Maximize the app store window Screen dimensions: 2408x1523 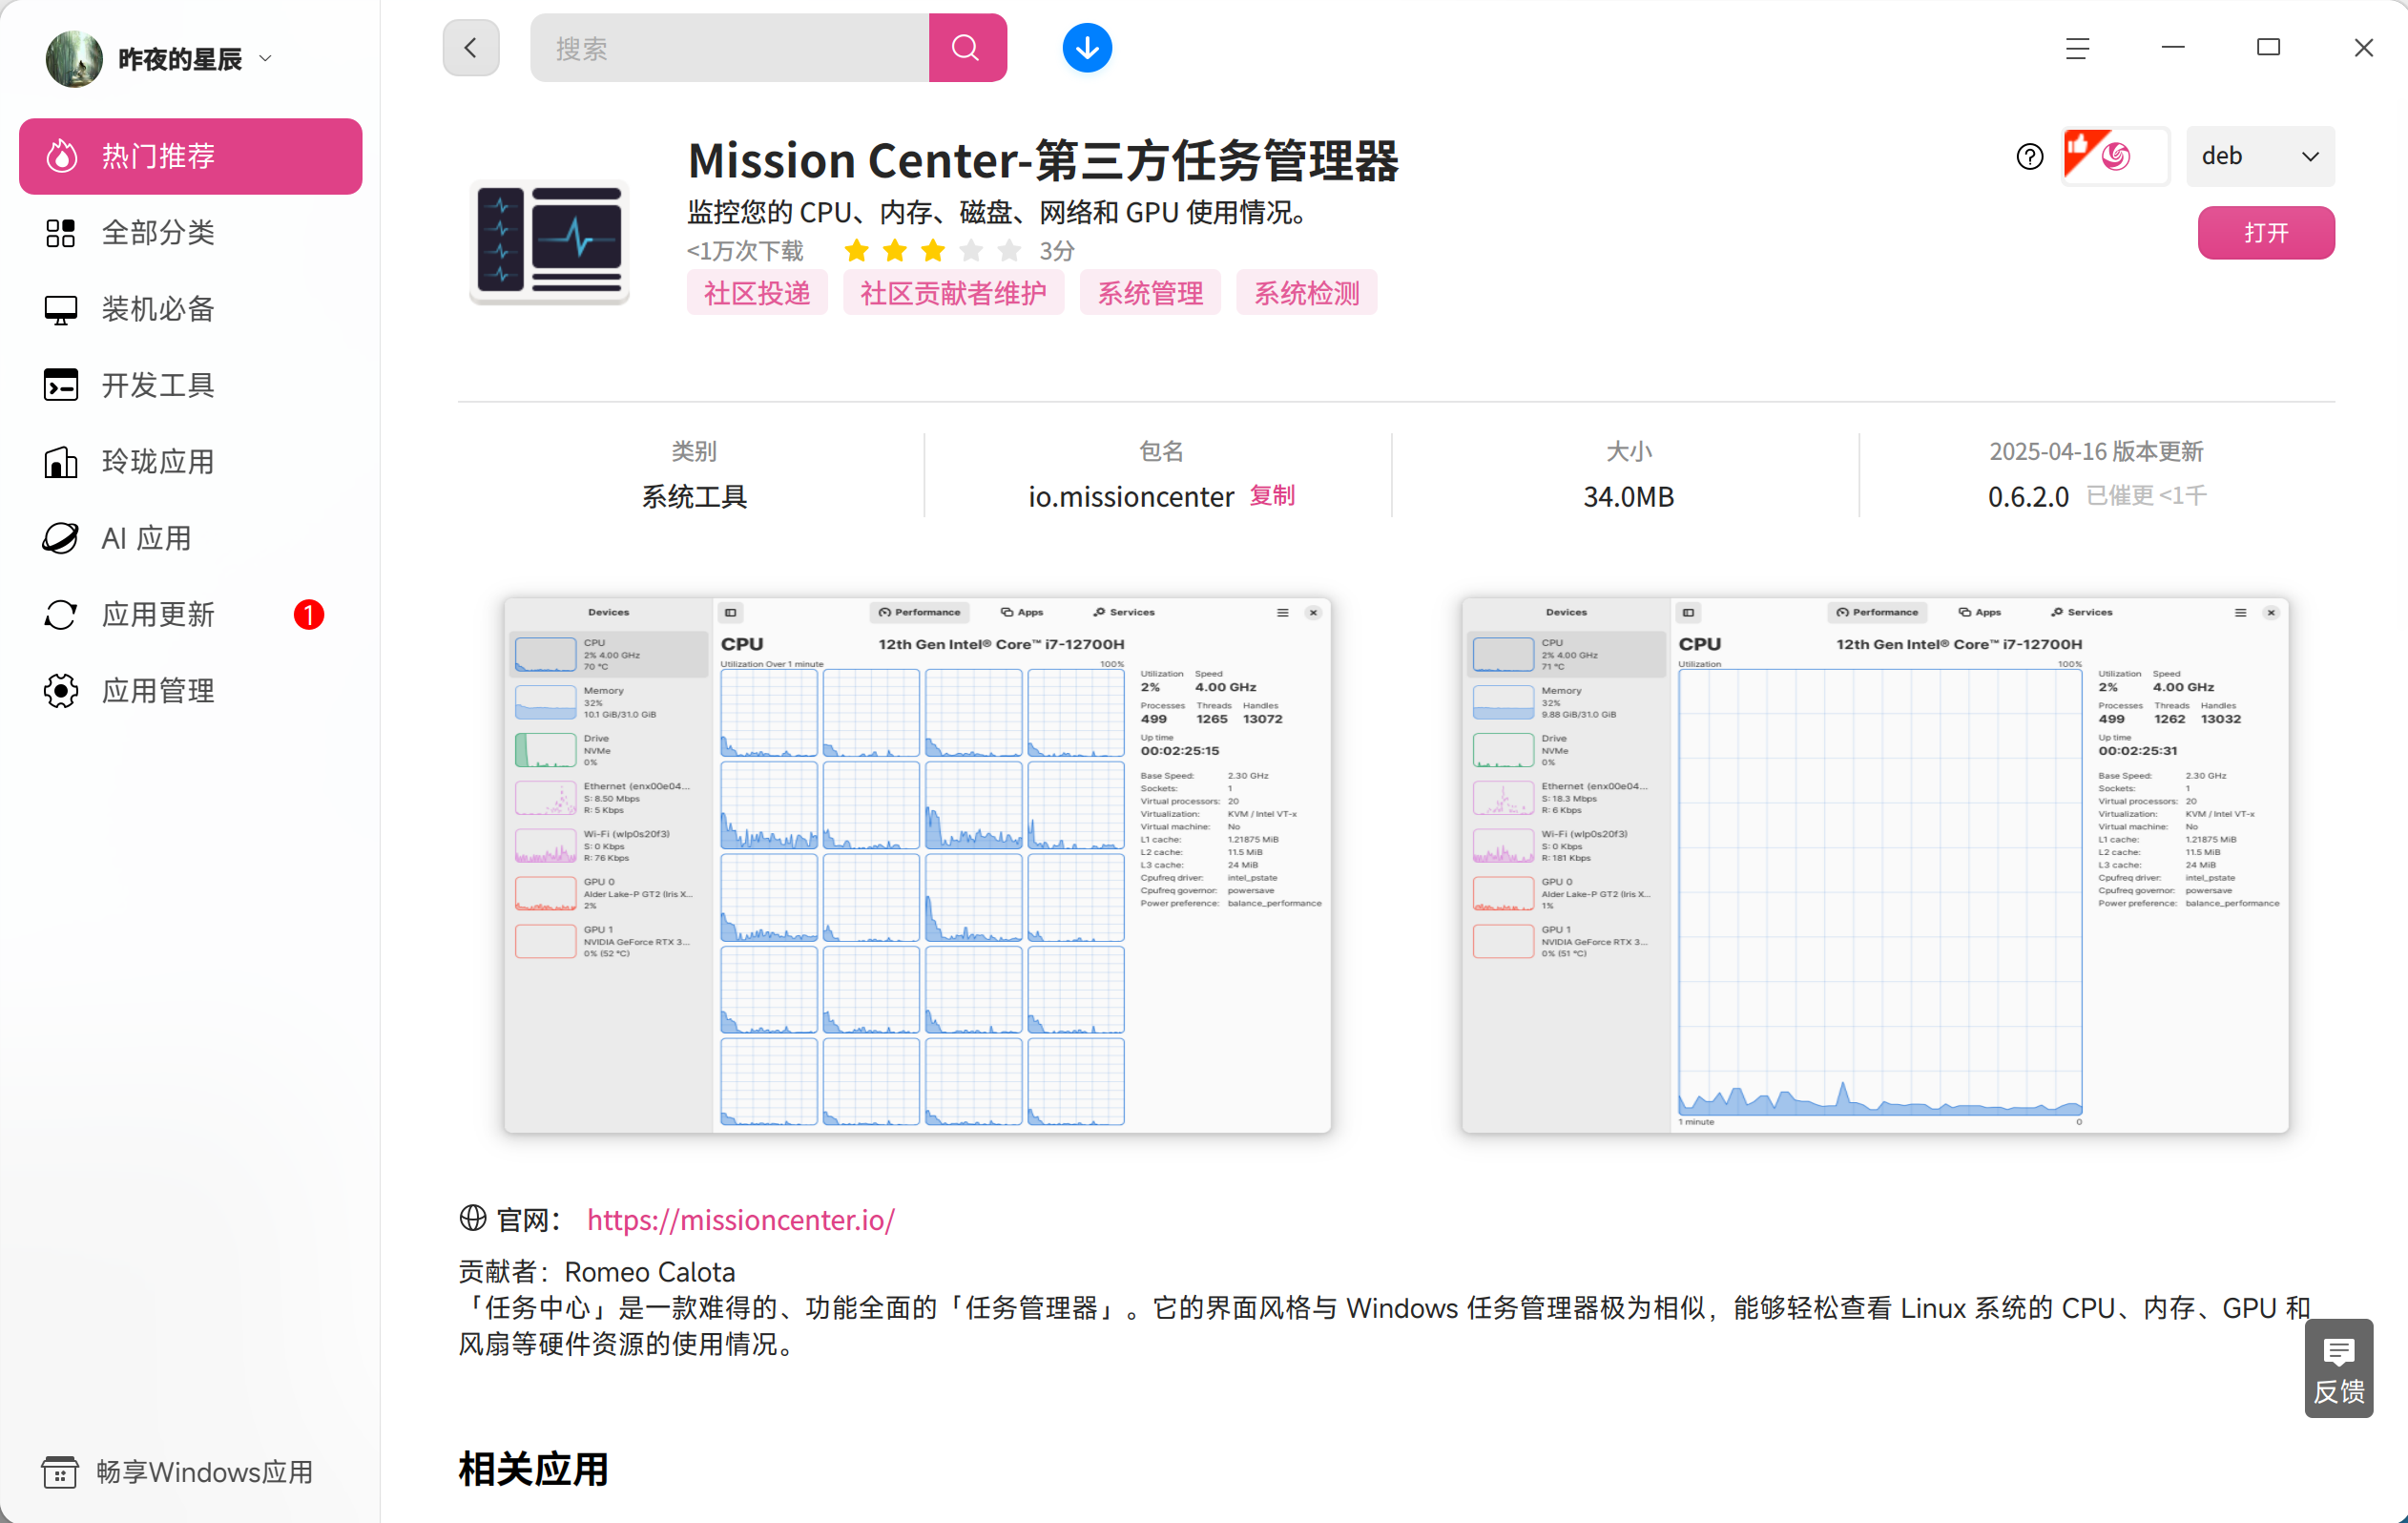click(2268, 48)
